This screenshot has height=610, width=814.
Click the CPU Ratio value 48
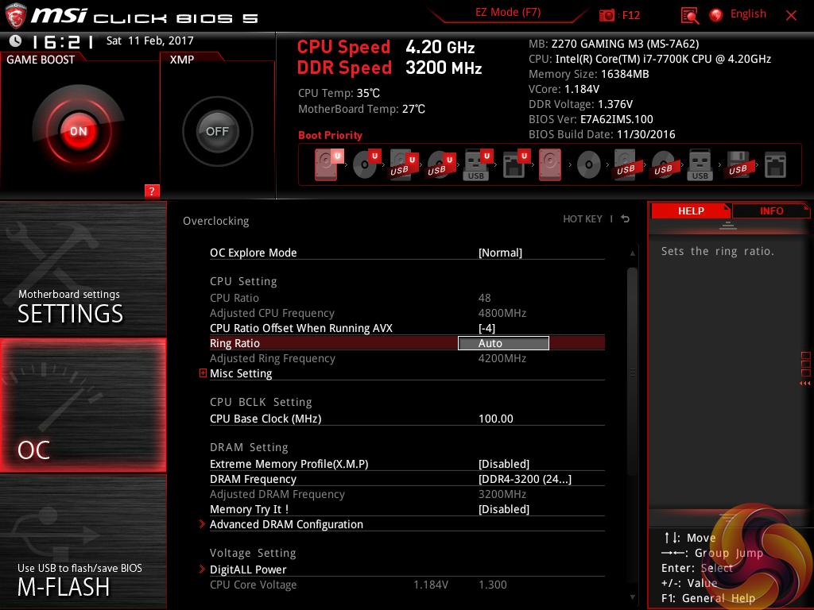[x=484, y=299]
